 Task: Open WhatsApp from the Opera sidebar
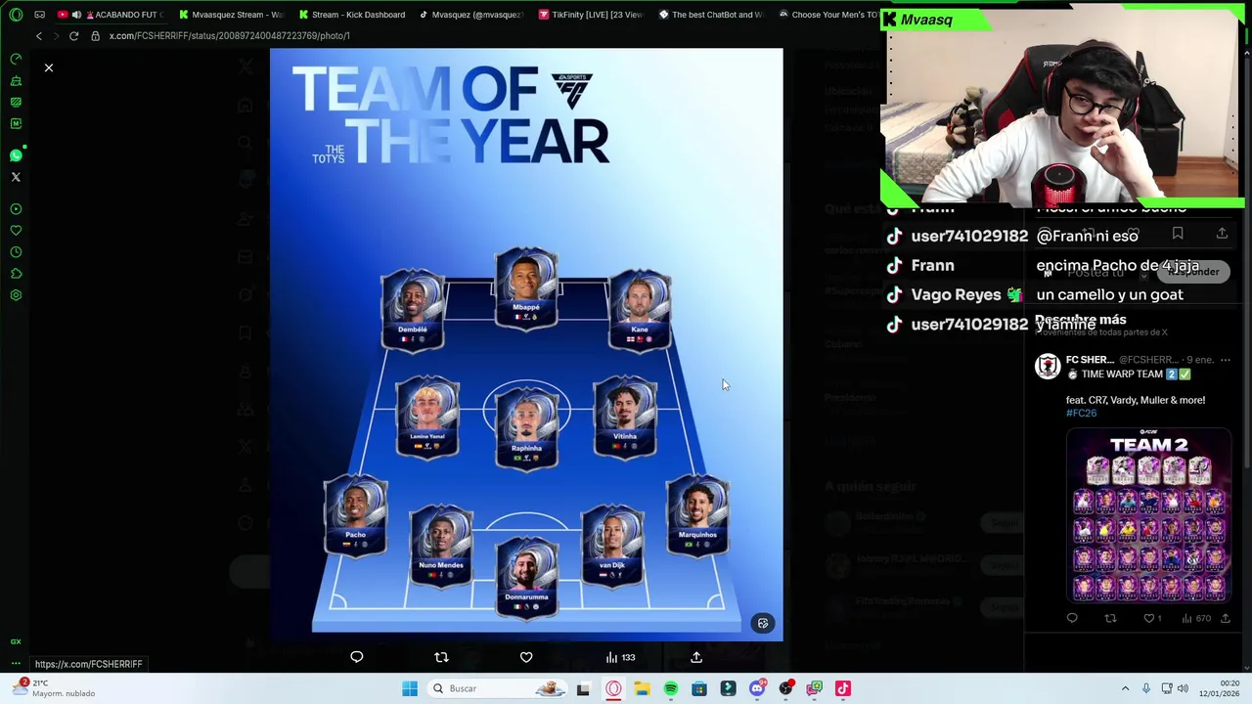point(16,155)
